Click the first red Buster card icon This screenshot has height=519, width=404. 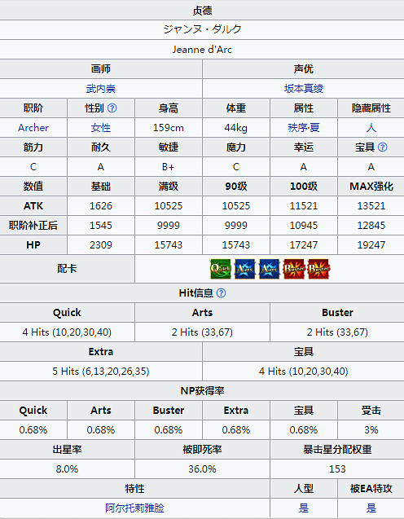[294, 269]
